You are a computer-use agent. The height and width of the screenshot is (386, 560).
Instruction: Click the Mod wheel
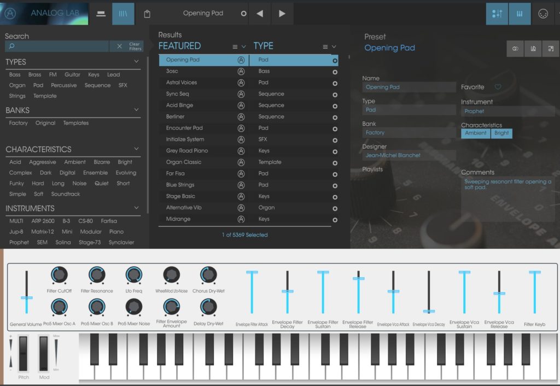coord(44,354)
